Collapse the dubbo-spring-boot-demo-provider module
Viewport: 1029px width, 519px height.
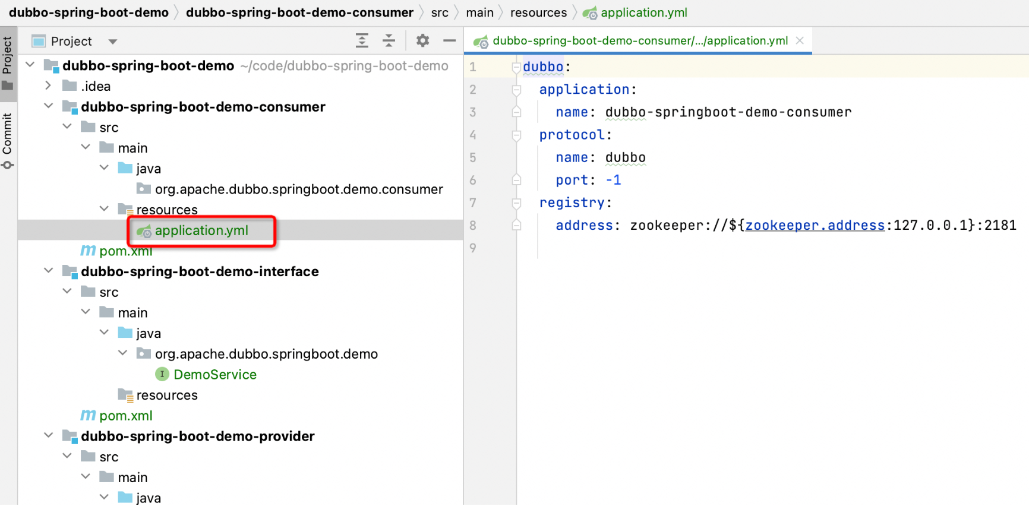pos(49,436)
